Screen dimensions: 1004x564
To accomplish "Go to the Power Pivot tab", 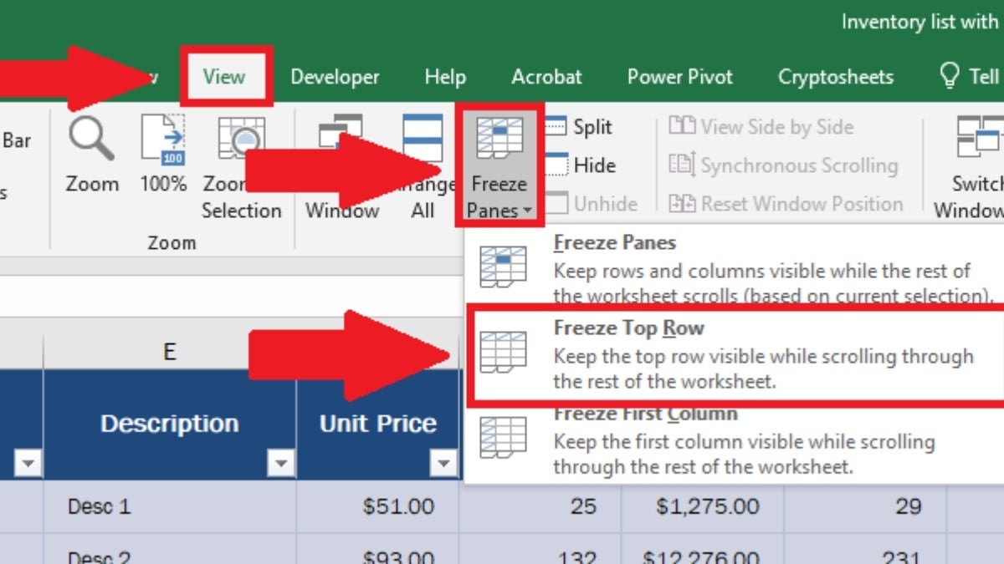I will tap(679, 77).
